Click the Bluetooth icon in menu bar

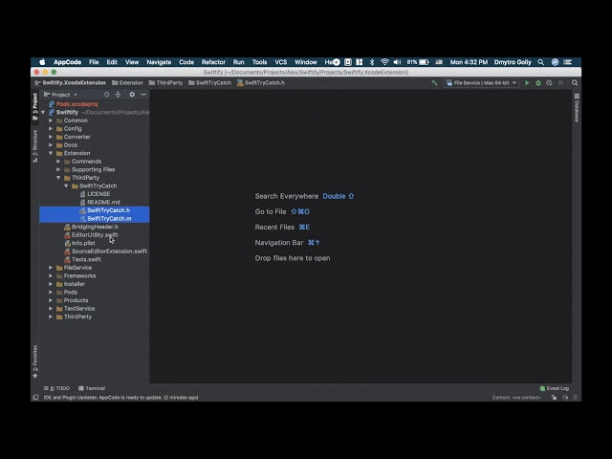pos(372,62)
